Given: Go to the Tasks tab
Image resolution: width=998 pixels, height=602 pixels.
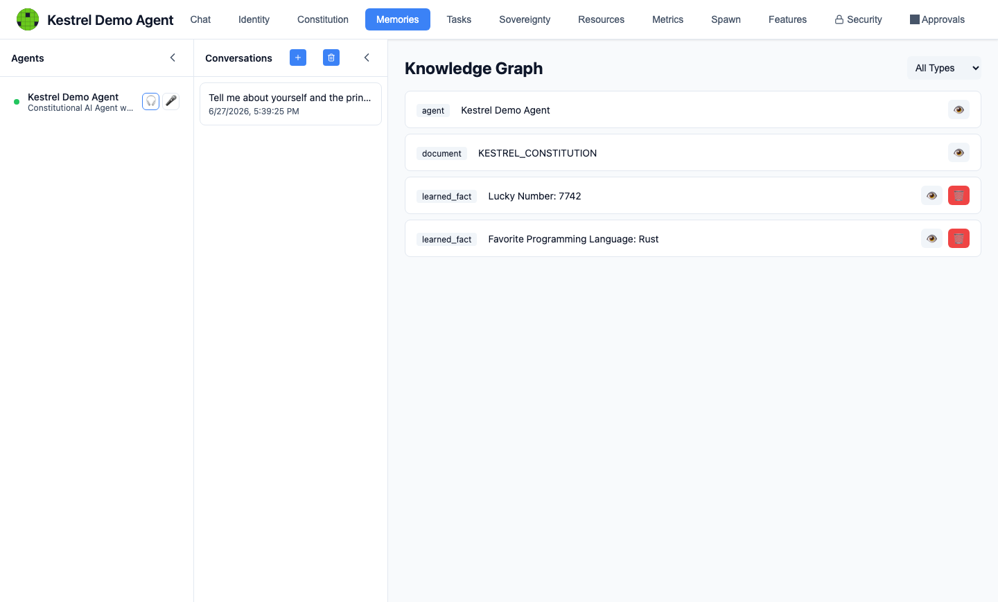Looking at the screenshot, I should pyautogui.click(x=459, y=19).
